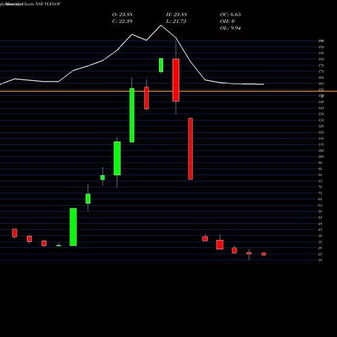The height and width of the screenshot is (337, 337).
Task: Click the open value O: 23.88
Action: (122, 15)
